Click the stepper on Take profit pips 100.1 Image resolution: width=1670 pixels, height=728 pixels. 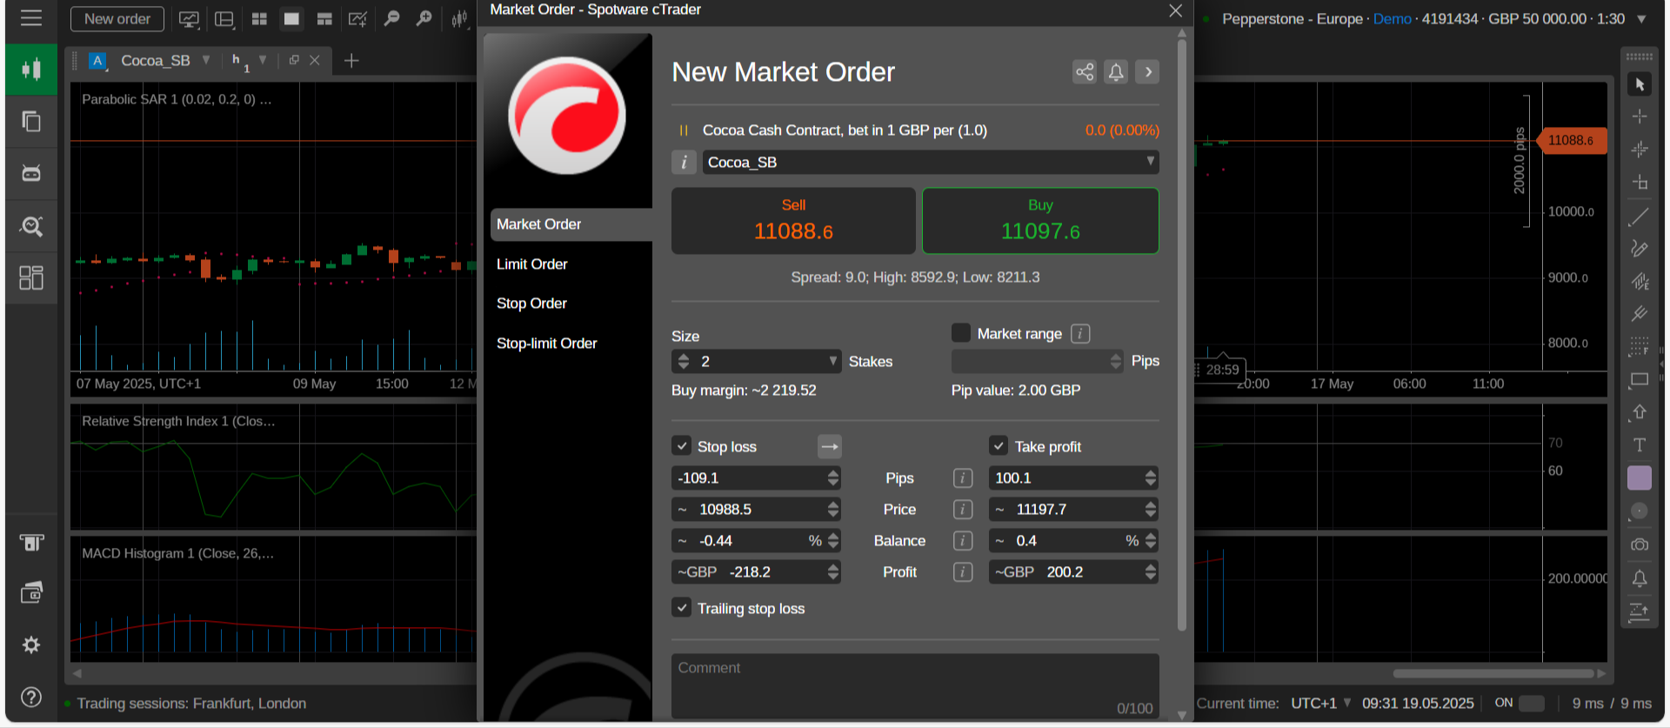[x=1150, y=478]
